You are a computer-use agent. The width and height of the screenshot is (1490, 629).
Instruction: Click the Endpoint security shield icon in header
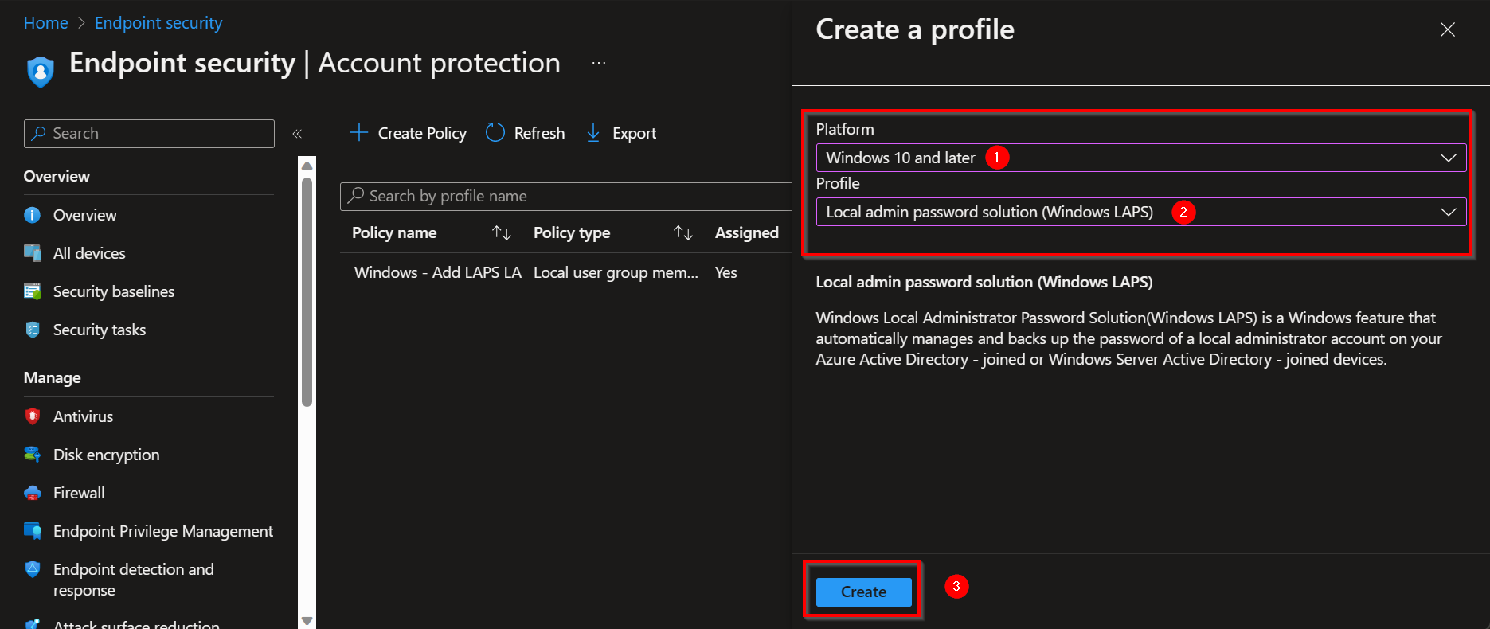pyautogui.click(x=40, y=72)
